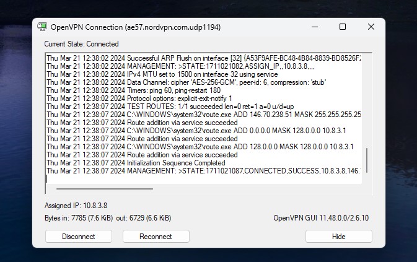Disconnect the VPN connection
Viewport: 417px width, 262px height.
pos(79,236)
